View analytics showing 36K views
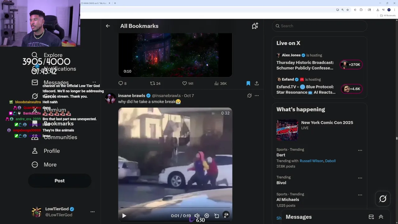Image resolution: width=398 pixels, height=224 pixels. pos(220,83)
